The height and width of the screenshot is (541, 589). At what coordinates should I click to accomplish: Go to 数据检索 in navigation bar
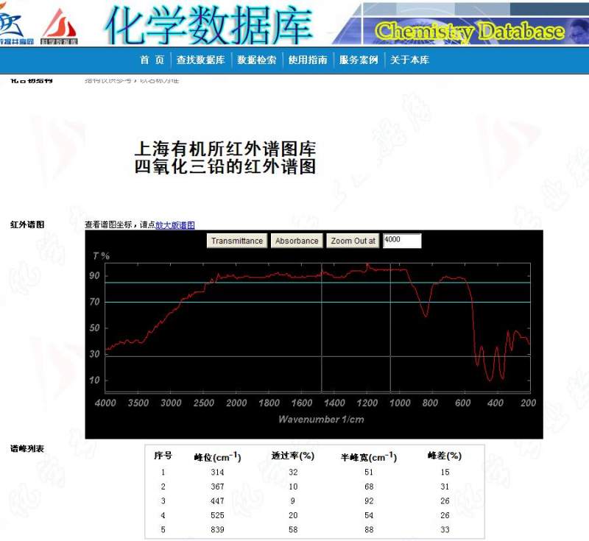click(x=256, y=60)
